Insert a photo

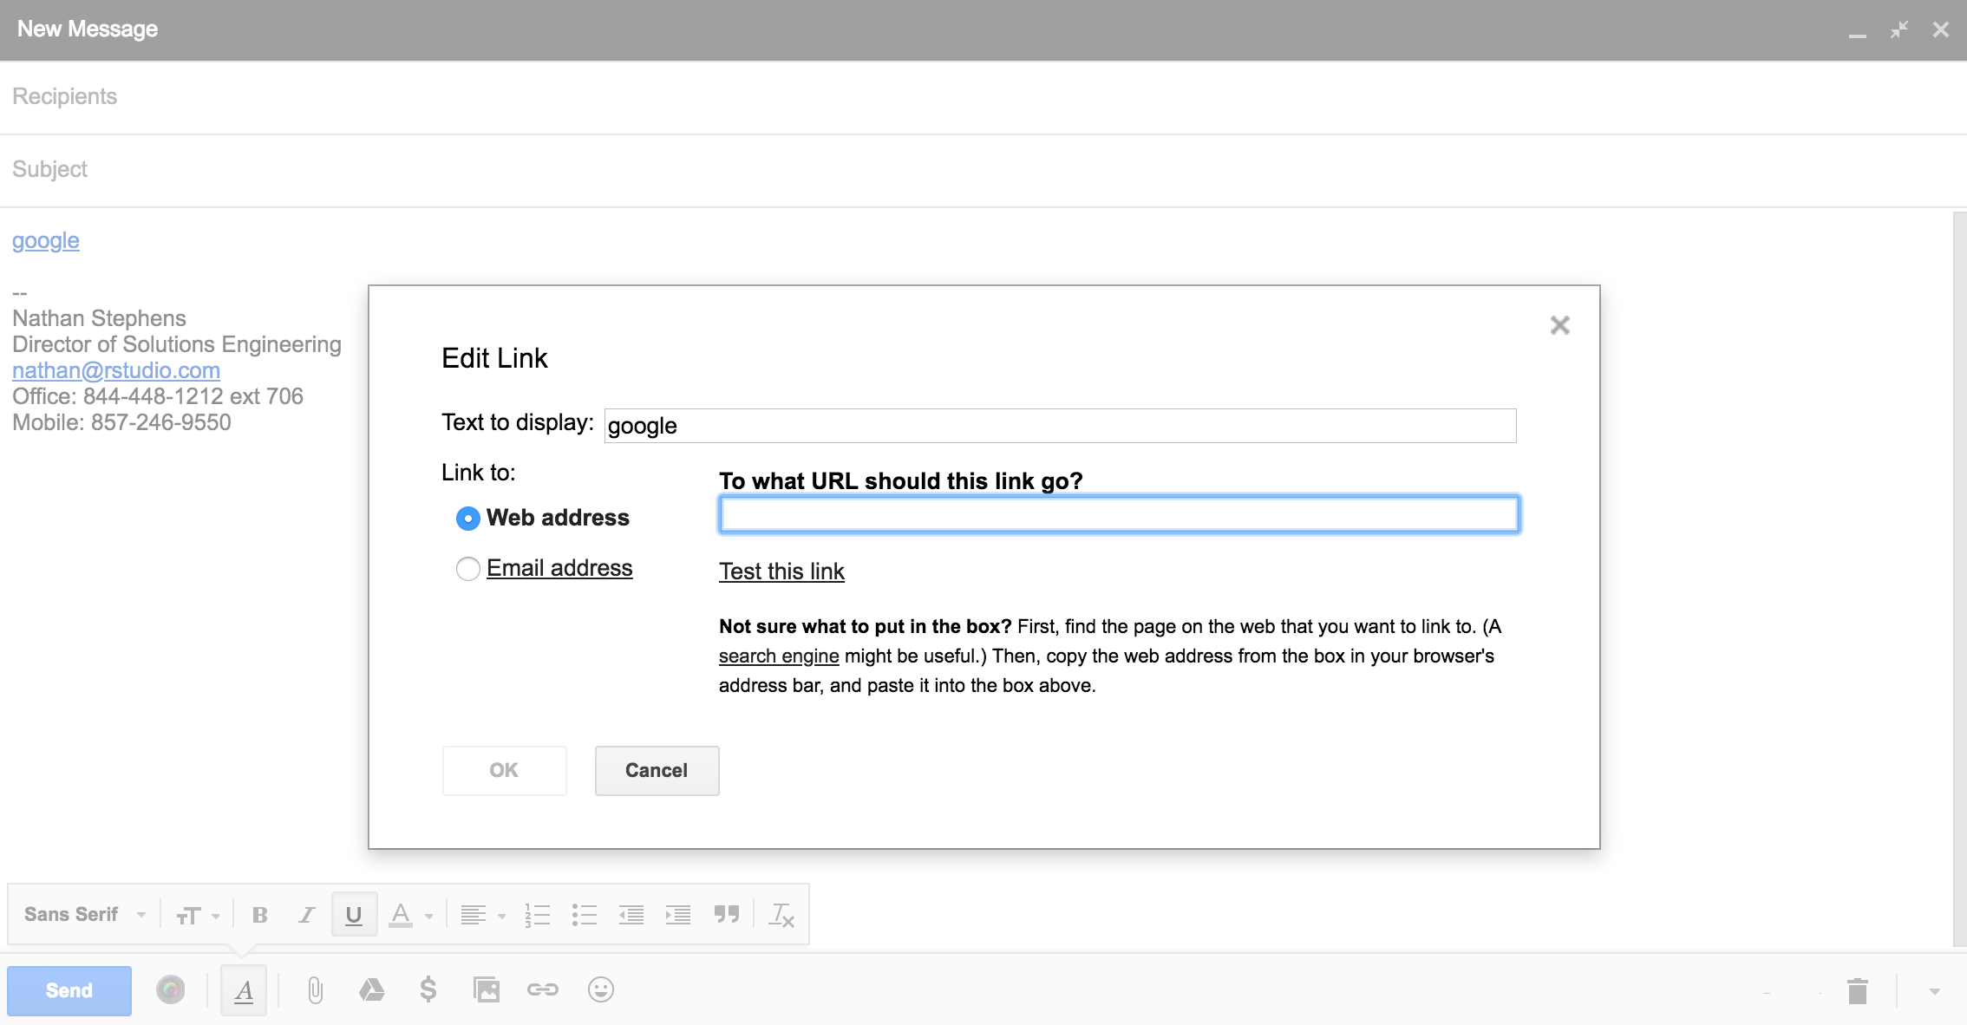point(486,990)
